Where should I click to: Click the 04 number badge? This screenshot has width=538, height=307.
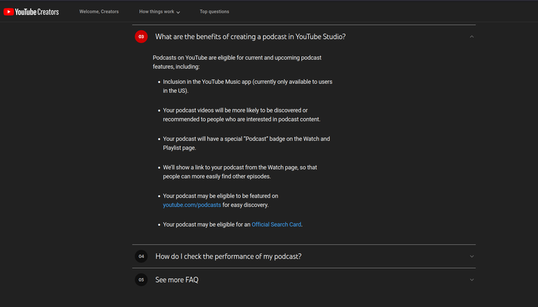pos(141,257)
